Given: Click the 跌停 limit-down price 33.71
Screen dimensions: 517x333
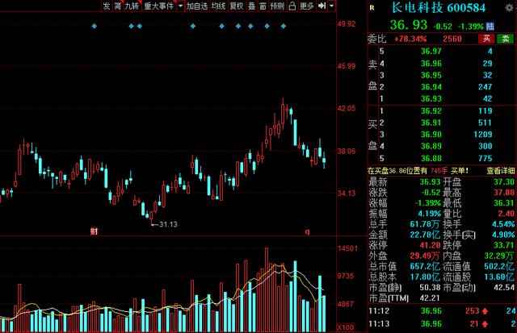Looking at the screenshot, I should 504,245.
